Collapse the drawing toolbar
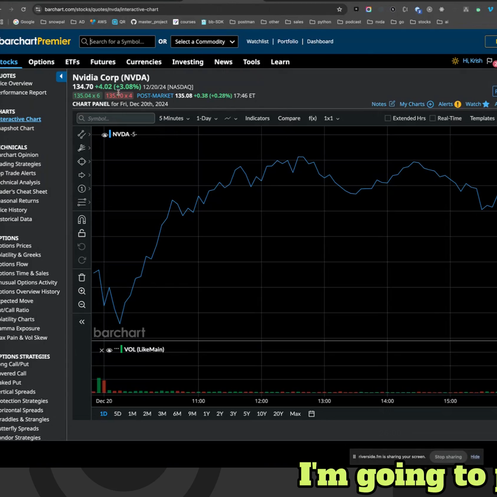 click(81, 322)
